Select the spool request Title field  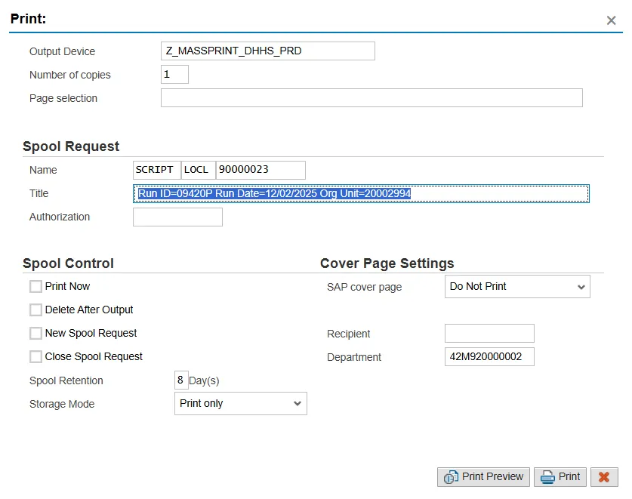361,194
